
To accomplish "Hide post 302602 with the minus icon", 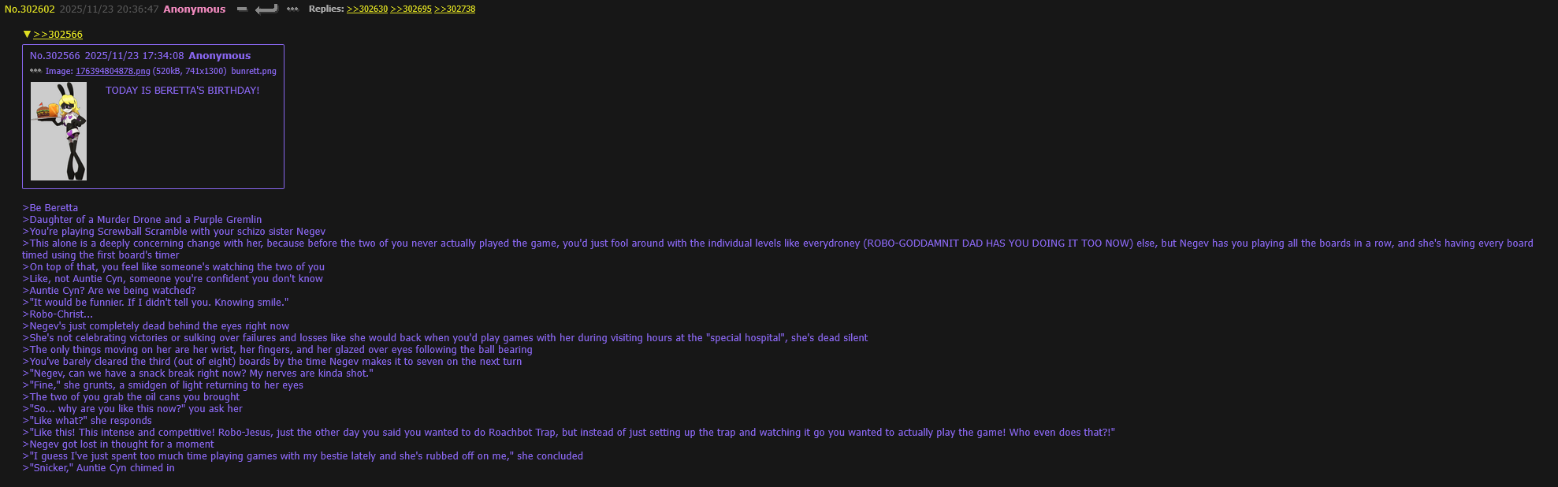I will click(x=242, y=9).
